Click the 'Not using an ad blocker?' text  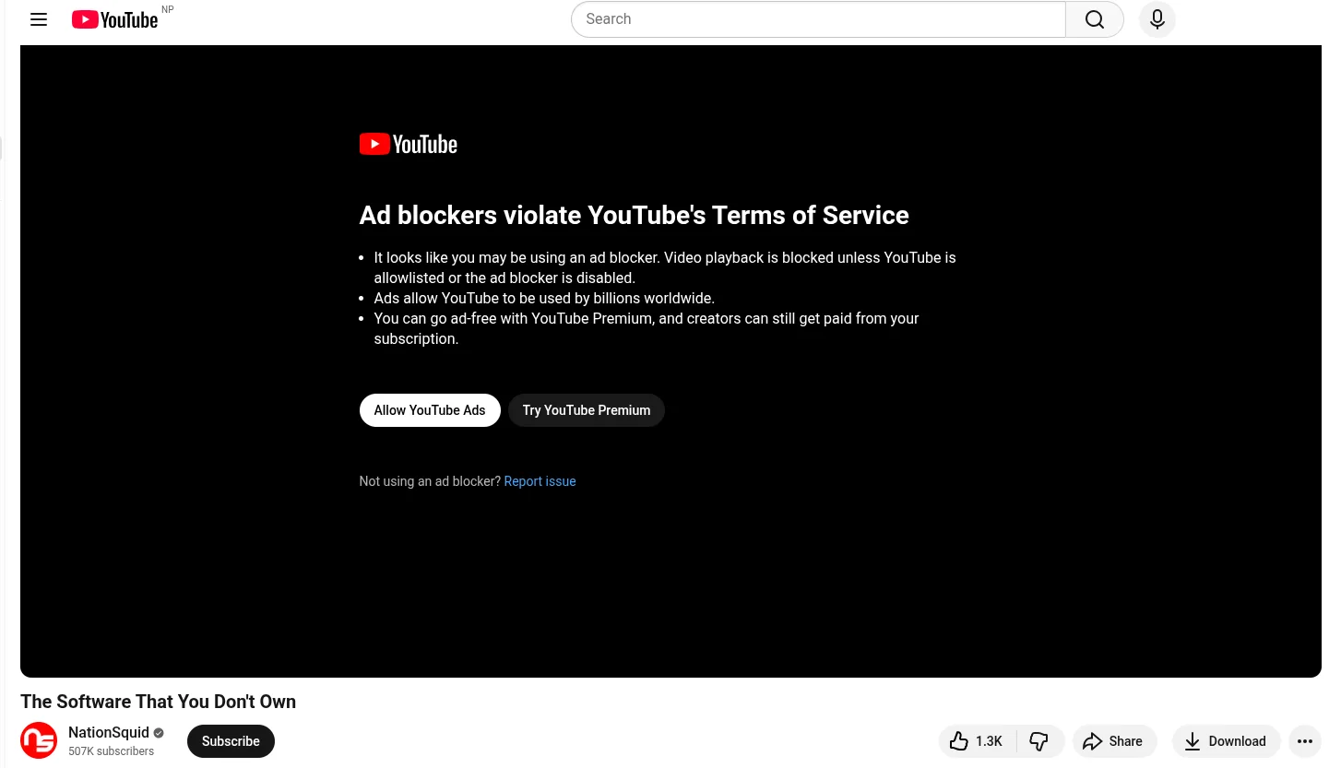pos(430,481)
